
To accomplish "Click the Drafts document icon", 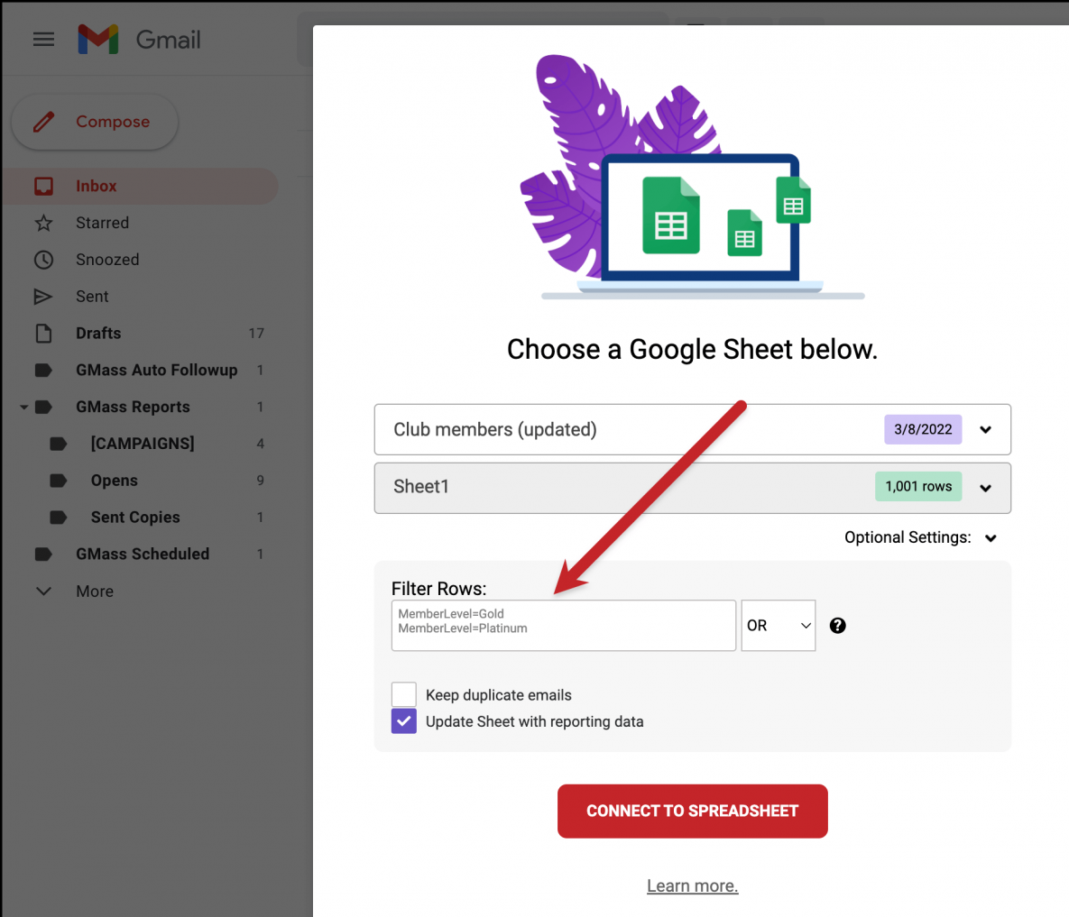I will (x=43, y=333).
